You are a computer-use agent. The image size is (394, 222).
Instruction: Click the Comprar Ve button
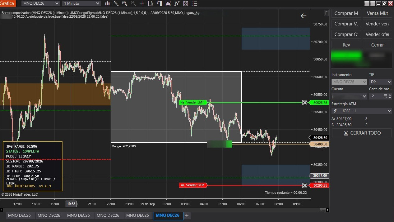(x=346, y=24)
